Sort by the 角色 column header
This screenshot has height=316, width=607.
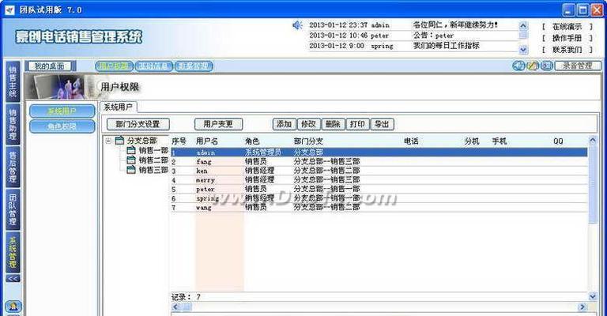(252, 141)
